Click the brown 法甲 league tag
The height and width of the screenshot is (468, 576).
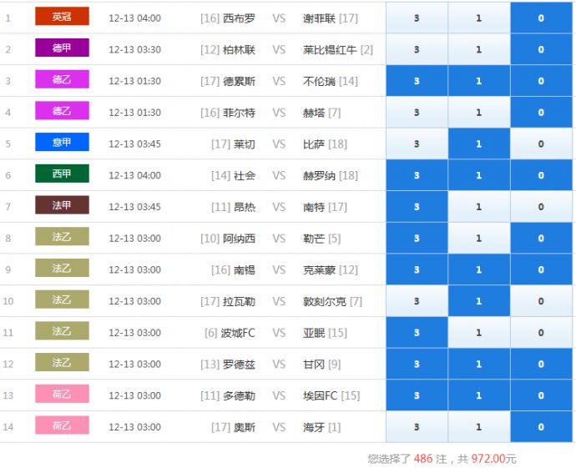[62, 205]
